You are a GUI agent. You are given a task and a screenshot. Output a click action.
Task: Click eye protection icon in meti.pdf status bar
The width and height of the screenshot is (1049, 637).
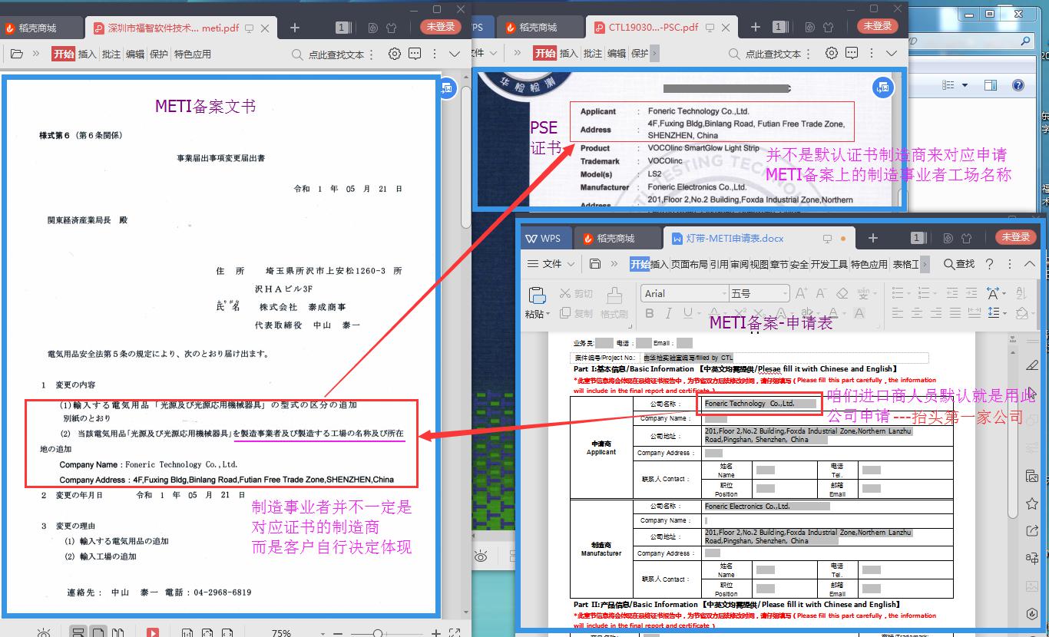[x=44, y=632]
